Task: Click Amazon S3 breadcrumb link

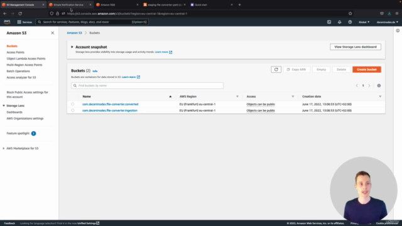Action: pyautogui.click(x=74, y=33)
